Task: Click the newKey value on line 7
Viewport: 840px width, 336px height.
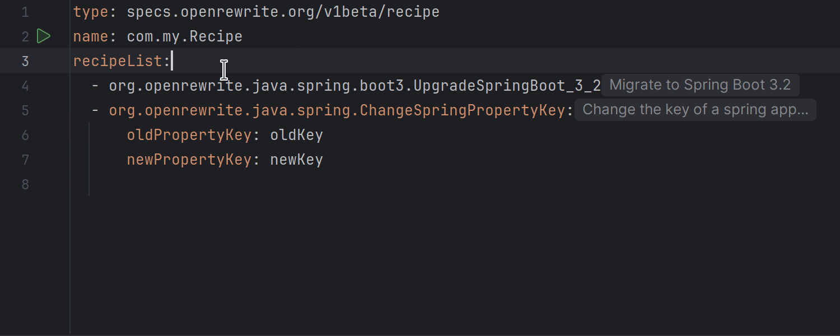Action: [296, 159]
